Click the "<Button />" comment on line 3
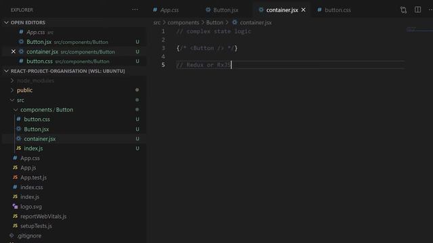 (x=207, y=48)
